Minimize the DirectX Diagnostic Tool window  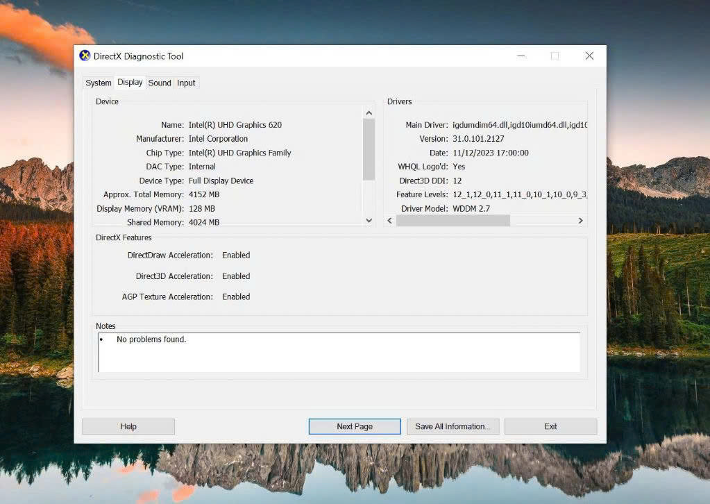point(521,56)
